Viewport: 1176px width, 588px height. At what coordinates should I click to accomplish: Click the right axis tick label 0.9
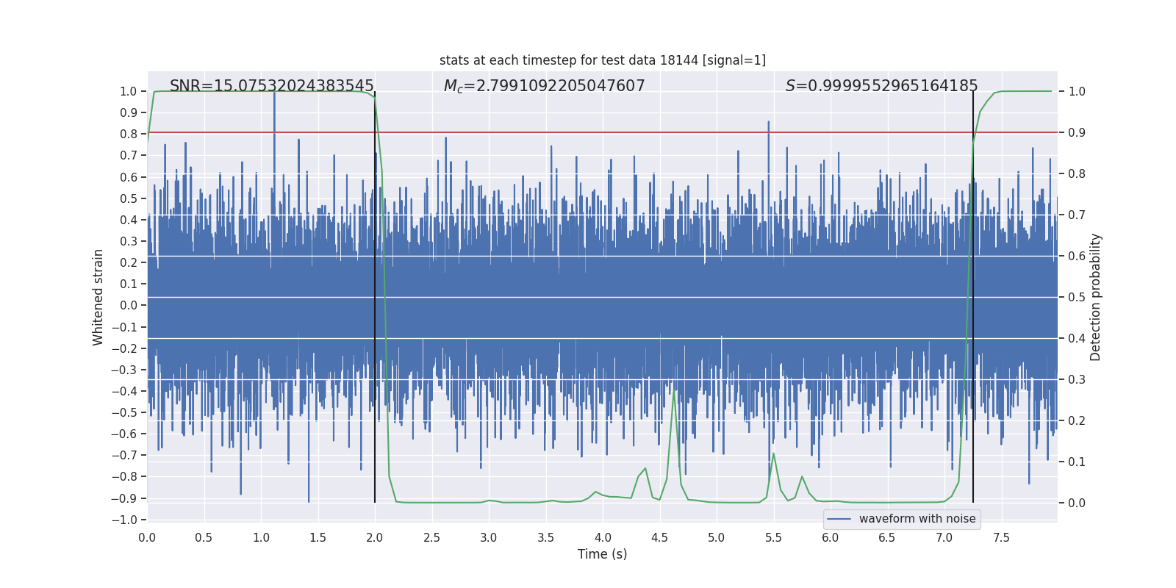point(1077,133)
